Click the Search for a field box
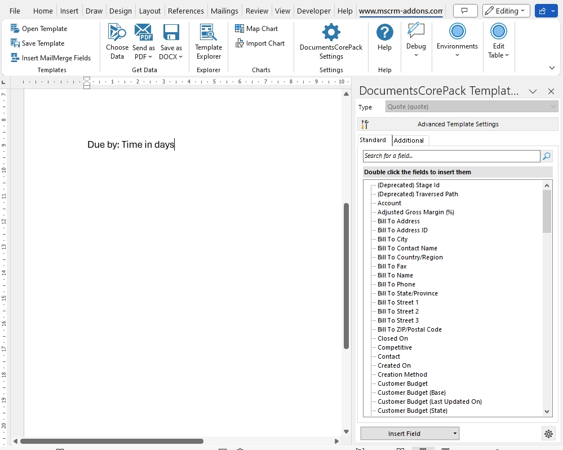The height and width of the screenshot is (450, 563). tap(451, 156)
